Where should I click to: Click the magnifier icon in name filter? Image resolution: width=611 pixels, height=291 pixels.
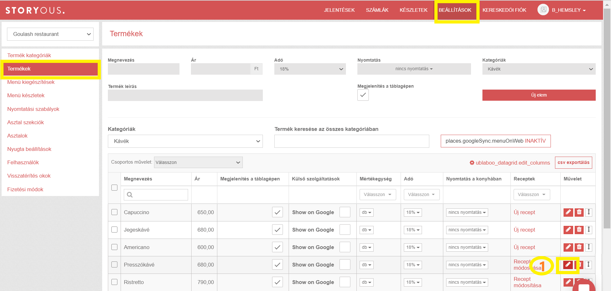[x=130, y=195]
